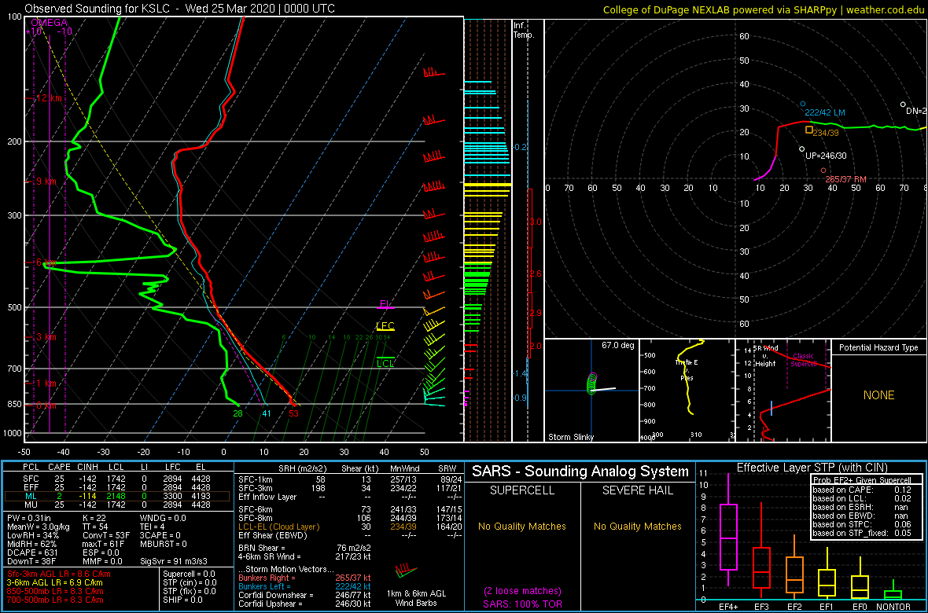Select the LFC level marker

pos(385,326)
